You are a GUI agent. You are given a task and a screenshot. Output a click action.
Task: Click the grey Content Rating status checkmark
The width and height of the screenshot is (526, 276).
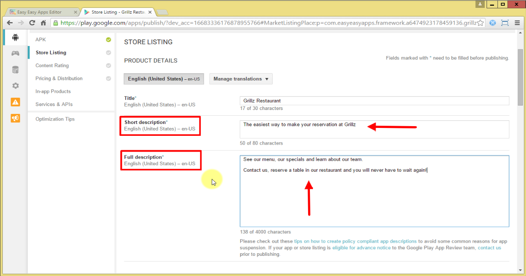click(x=108, y=66)
